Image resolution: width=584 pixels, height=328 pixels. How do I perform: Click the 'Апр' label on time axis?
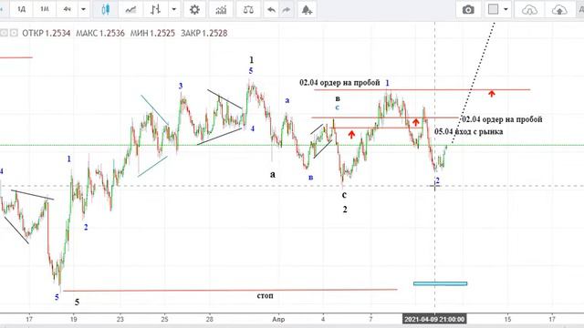(x=278, y=319)
